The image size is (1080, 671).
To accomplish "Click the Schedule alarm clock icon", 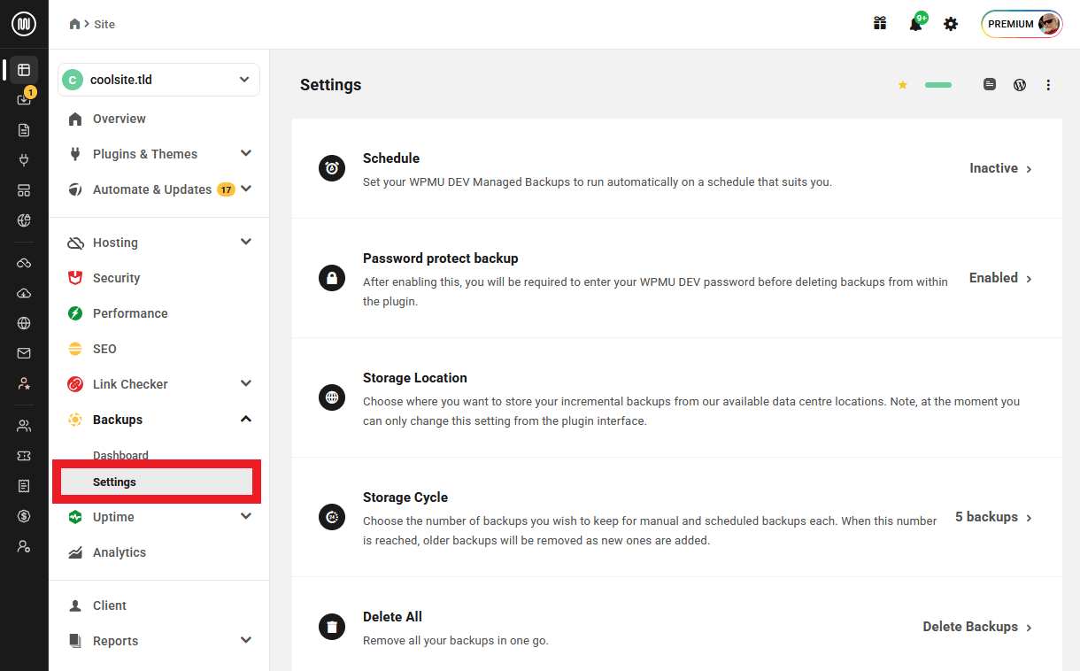I will pyautogui.click(x=332, y=168).
